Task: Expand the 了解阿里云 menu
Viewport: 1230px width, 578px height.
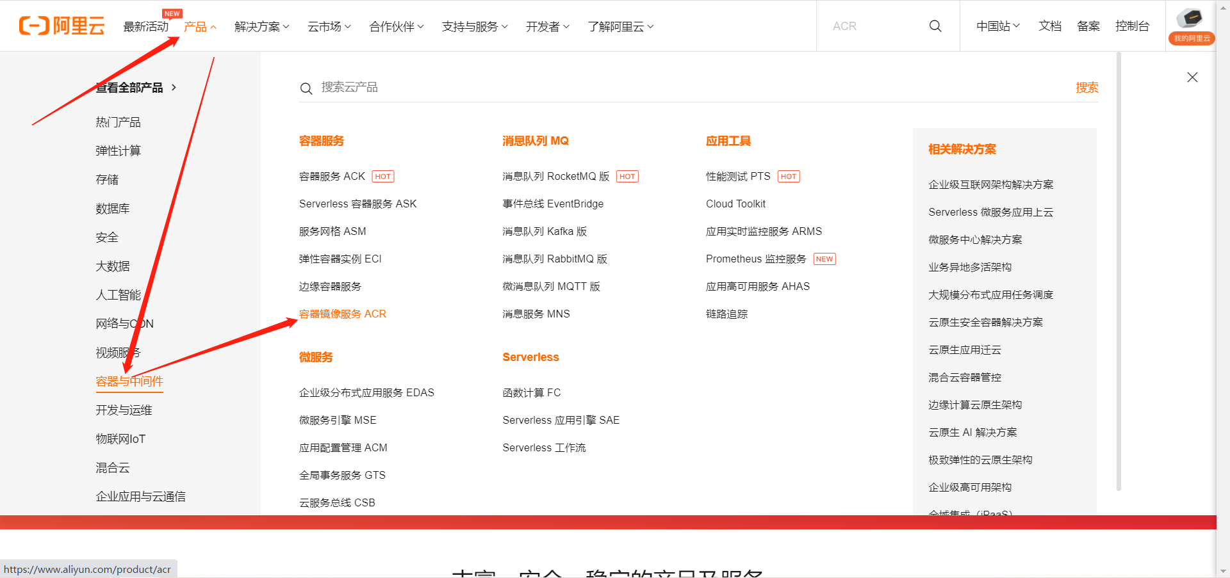Action: [x=621, y=27]
